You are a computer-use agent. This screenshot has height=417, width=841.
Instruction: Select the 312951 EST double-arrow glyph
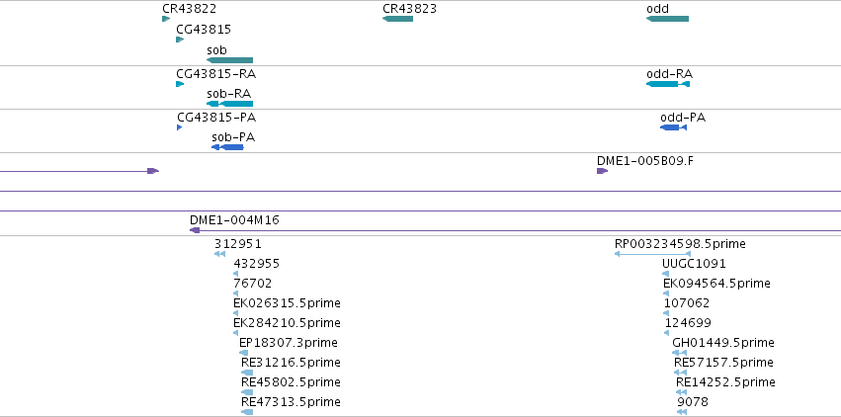220,254
